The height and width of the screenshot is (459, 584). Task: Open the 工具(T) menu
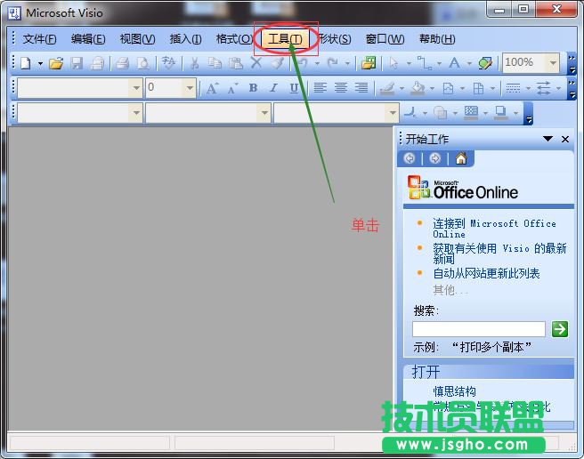[285, 39]
